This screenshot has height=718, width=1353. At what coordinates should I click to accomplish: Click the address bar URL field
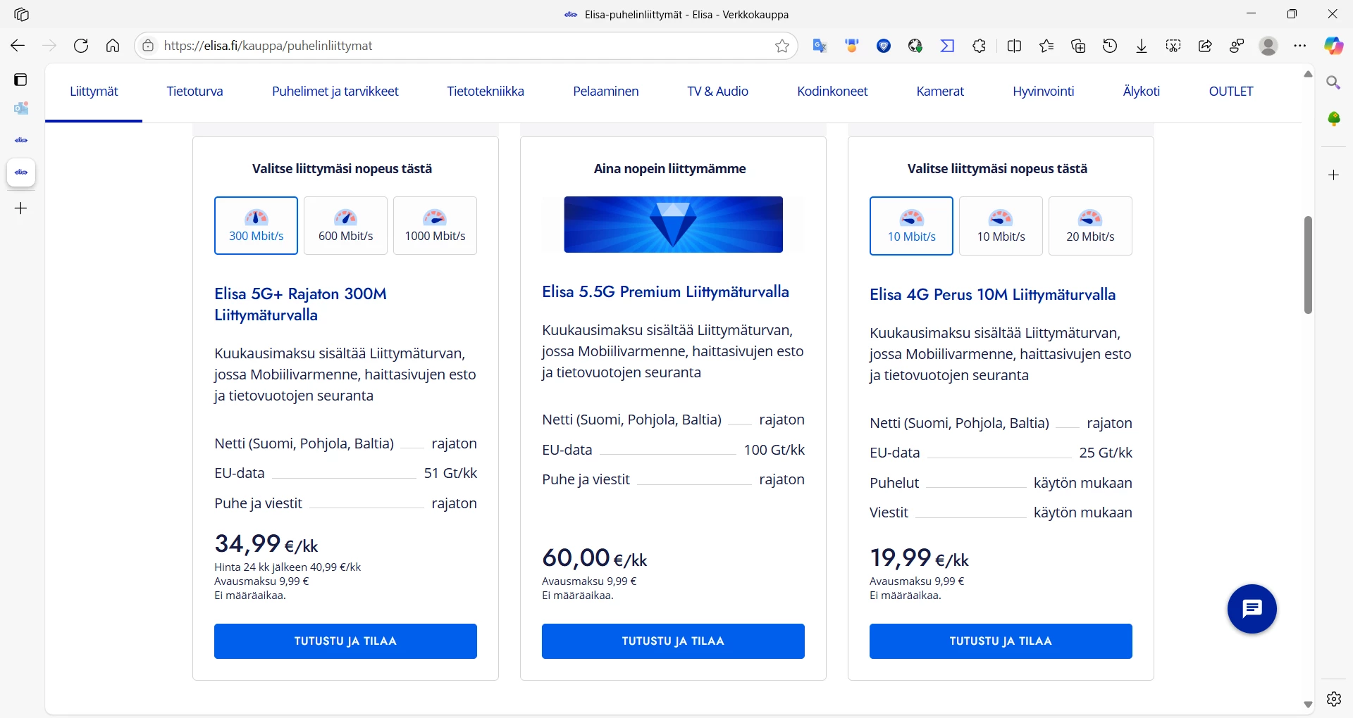click(465, 46)
